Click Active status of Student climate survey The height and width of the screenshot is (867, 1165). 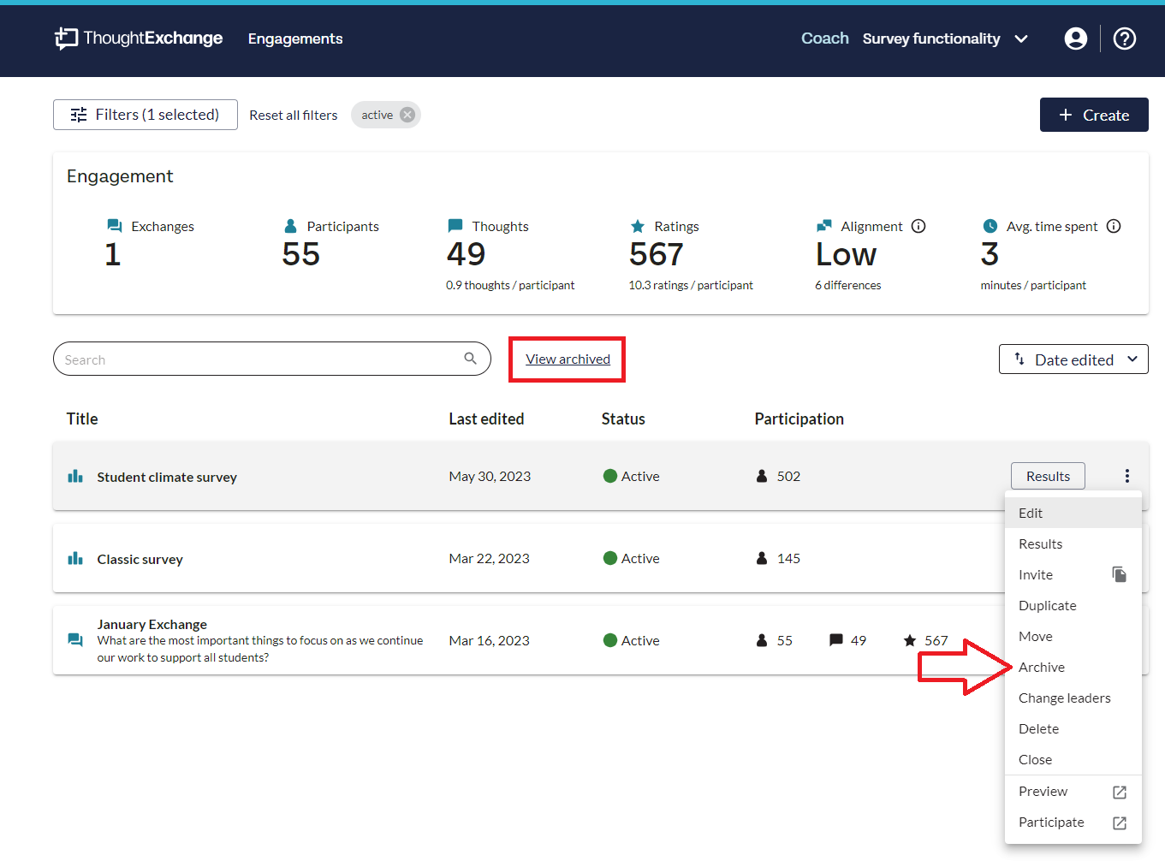click(632, 476)
